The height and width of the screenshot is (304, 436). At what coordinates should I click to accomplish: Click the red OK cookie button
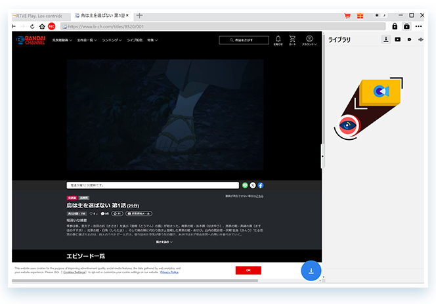pyautogui.click(x=248, y=271)
